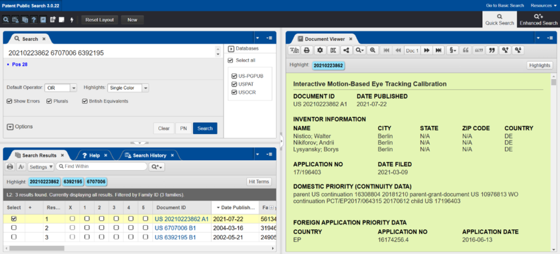Switch to the Search History tab
This screenshot has width=560, height=254.
point(149,155)
